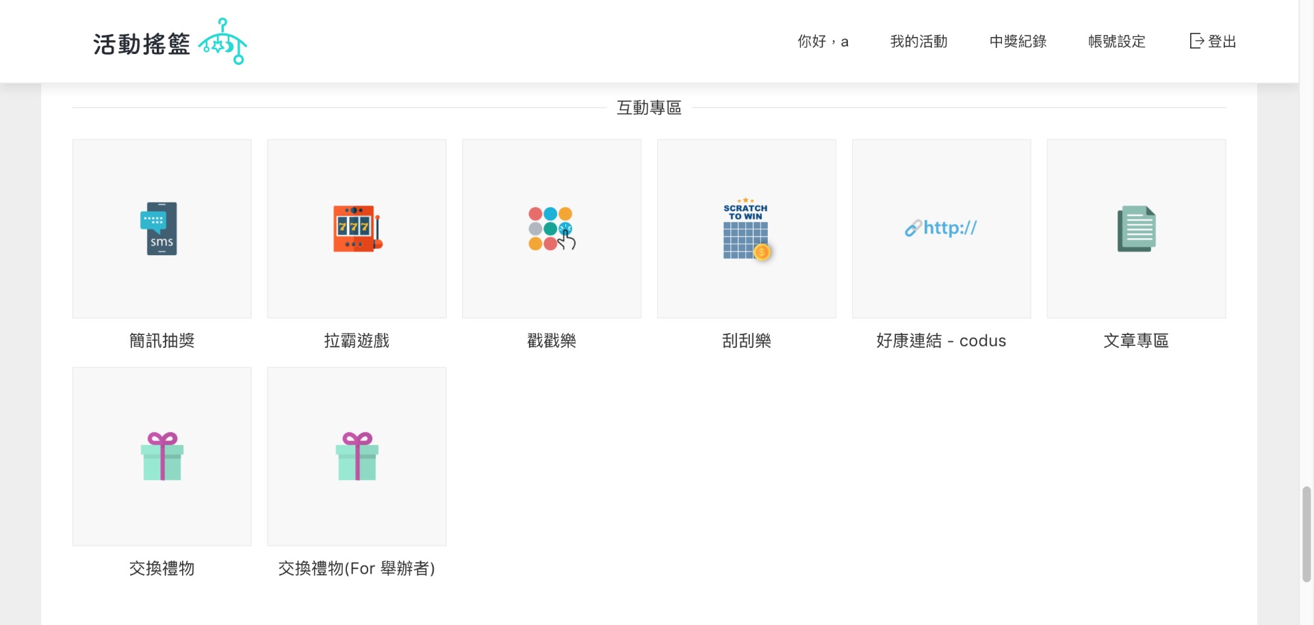Image resolution: width=1314 pixels, height=625 pixels.
Task: Go to the 文章專區 caption link
Action: click(1136, 341)
